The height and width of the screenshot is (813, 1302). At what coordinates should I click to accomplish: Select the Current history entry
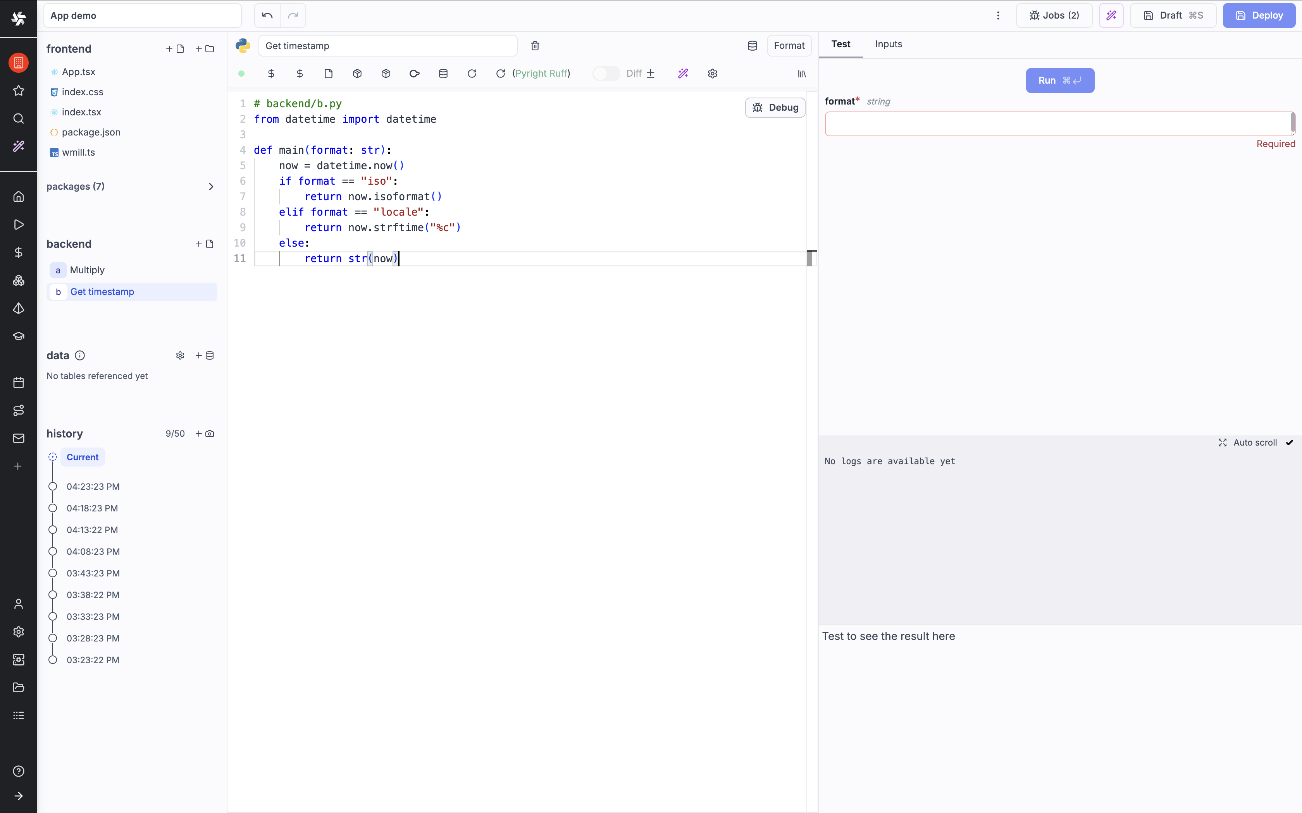[82, 457]
